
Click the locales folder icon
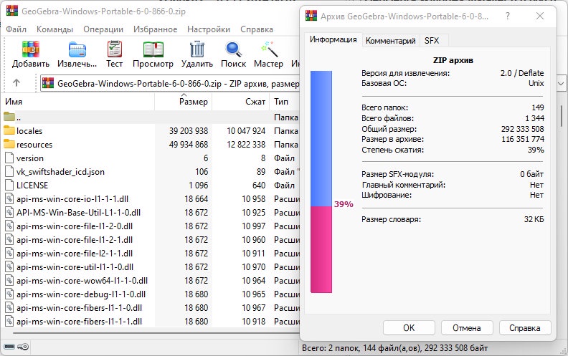[x=9, y=130]
